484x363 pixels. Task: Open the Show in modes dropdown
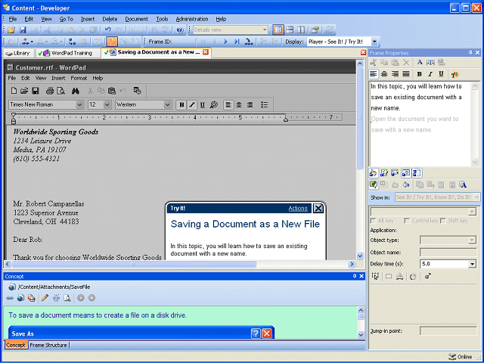click(x=476, y=197)
